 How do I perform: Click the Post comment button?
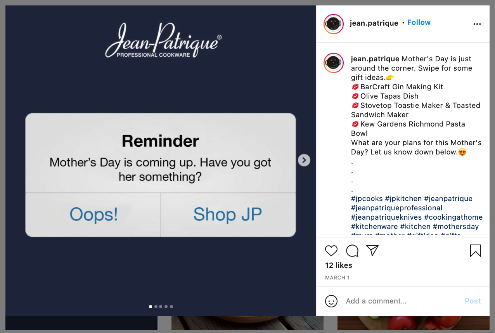tap(473, 301)
